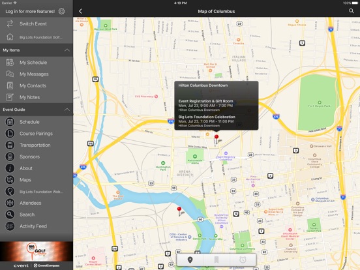Tap Nationwide Arena marker on map
The height and width of the screenshot is (270, 360).
pos(195,157)
